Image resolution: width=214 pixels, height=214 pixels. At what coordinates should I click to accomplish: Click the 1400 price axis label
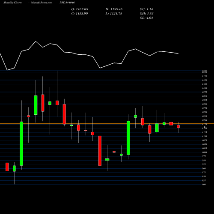(205, 88)
